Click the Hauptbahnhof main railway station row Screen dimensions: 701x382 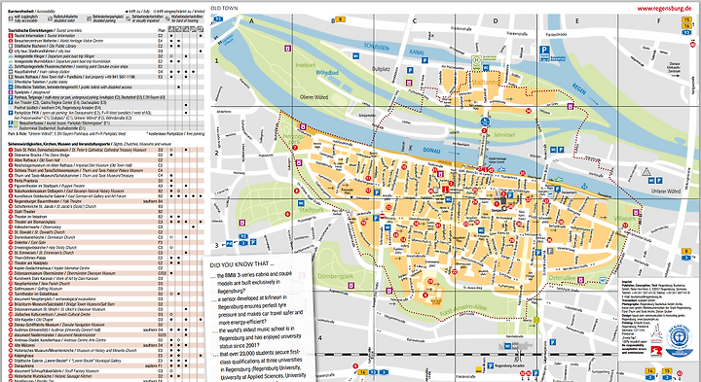tap(106, 71)
